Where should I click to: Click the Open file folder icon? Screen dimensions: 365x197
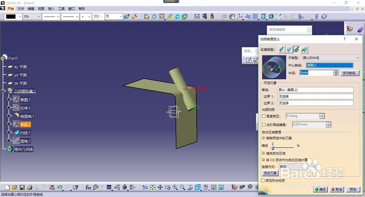(15, 187)
